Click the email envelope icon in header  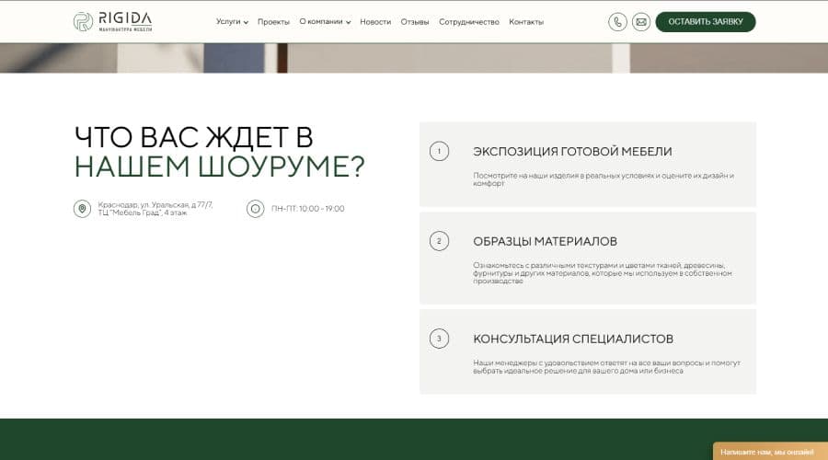(x=641, y=22)
